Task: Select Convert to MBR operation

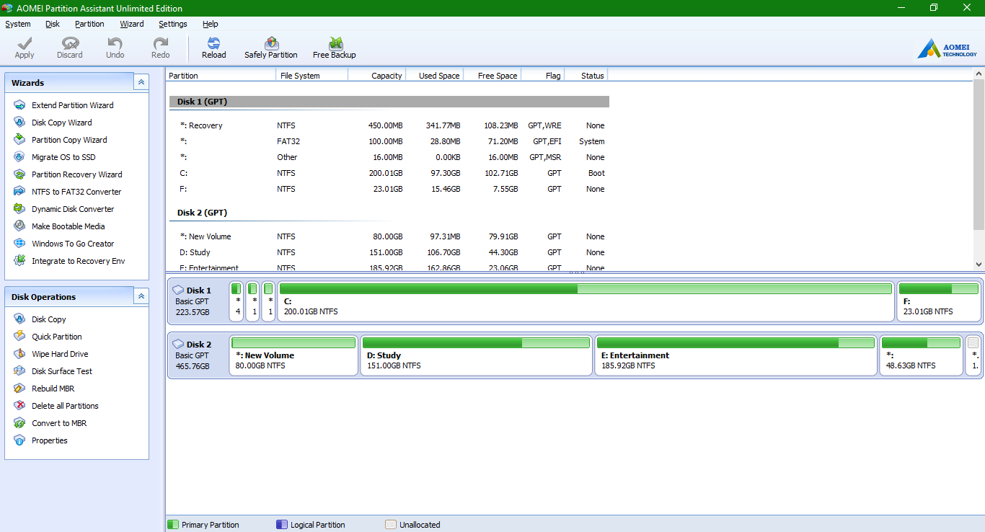Action: click(59, 423)
